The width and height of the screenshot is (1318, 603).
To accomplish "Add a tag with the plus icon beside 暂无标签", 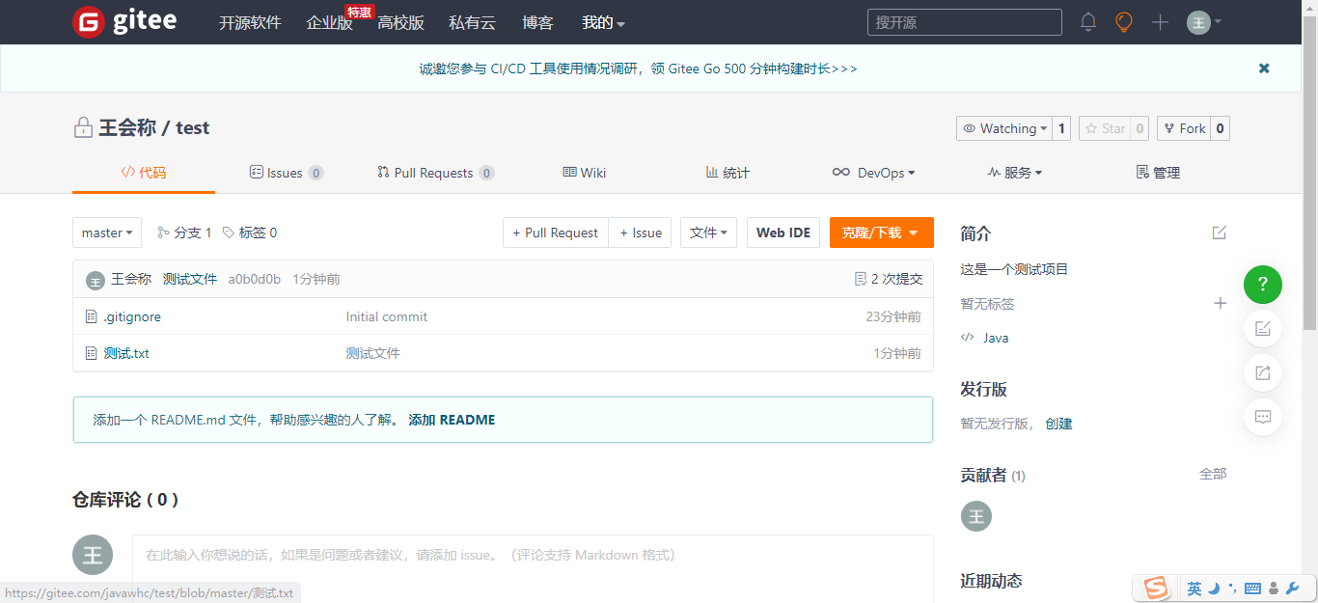I will 1220,303.
